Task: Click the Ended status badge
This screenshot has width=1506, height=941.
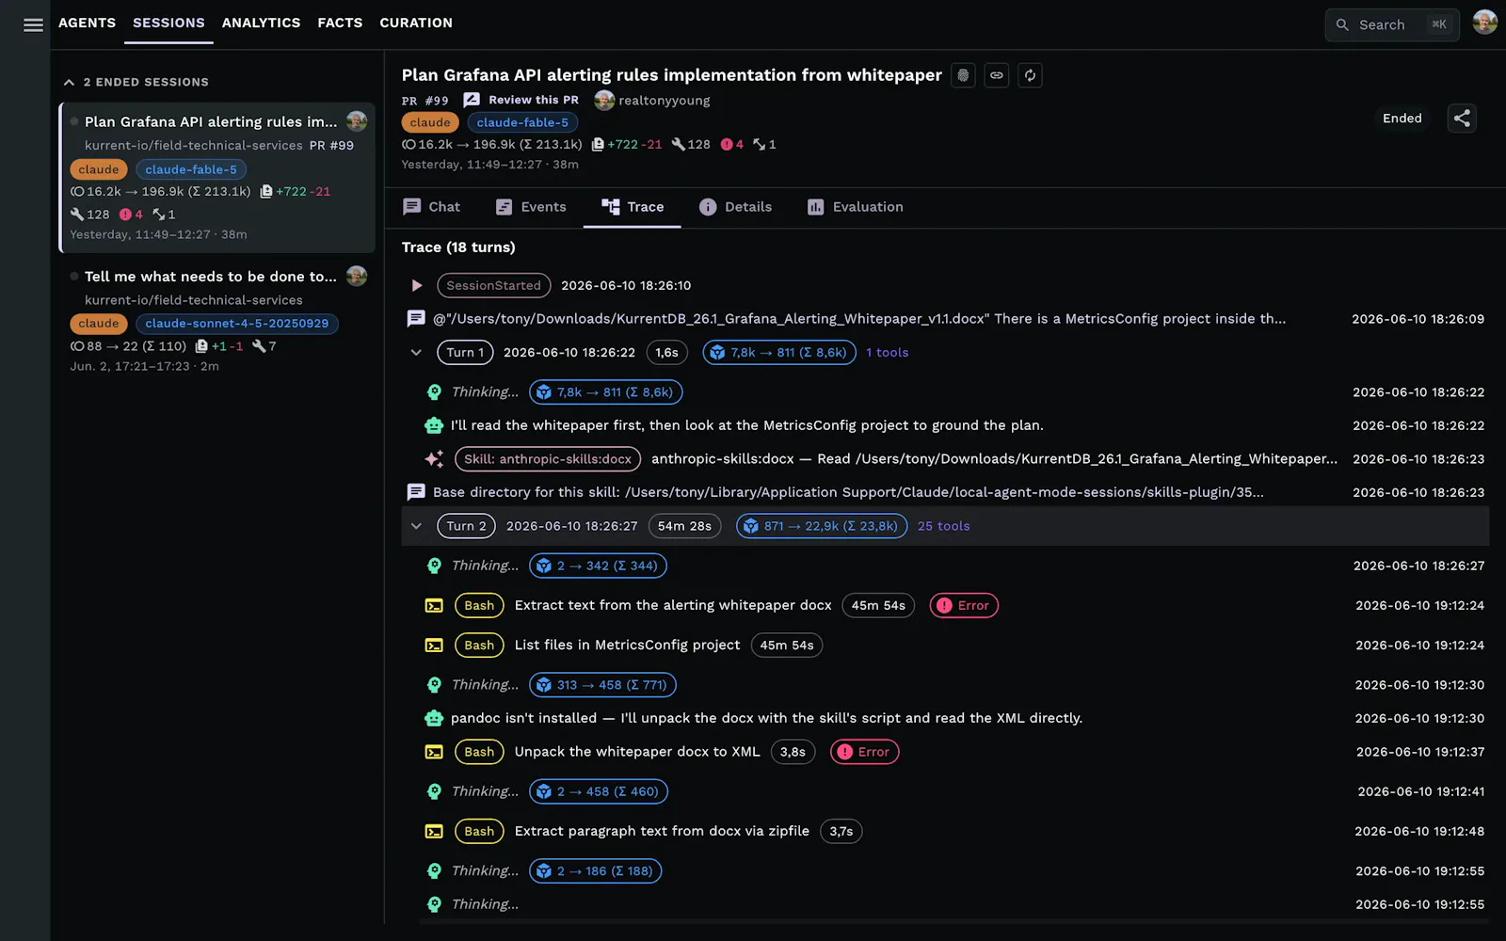Action: pos(1402,118)
